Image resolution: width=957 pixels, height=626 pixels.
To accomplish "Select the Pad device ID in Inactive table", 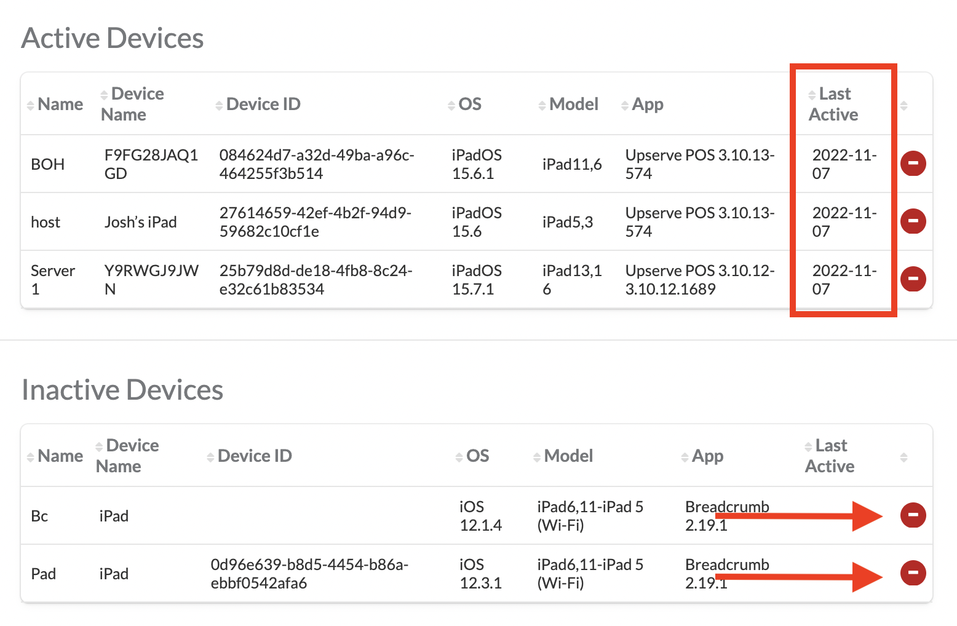I will coord(309,574).
